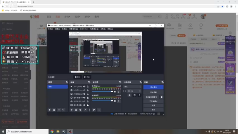
Task: Add a new source with Sources plus icon
Action: (71, 110)
